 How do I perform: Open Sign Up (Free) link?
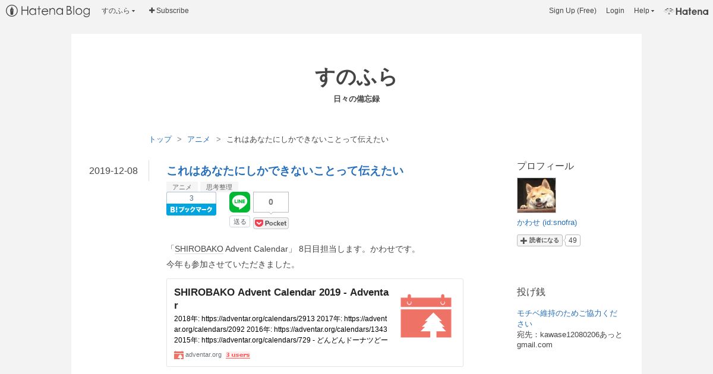coord(572,11)
